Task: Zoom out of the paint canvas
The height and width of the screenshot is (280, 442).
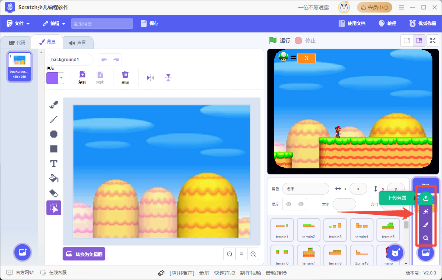Action: (x=229, y=254)
